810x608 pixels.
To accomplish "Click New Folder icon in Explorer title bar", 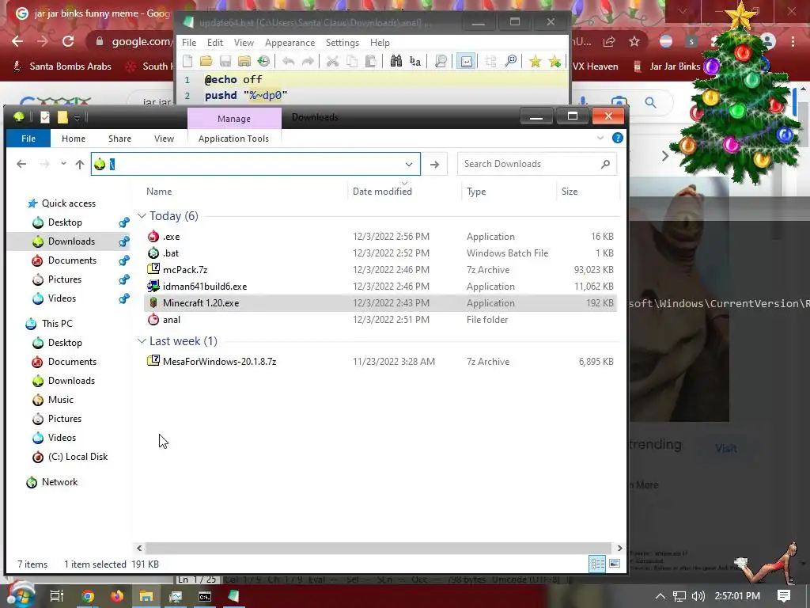I will coord(62,117).
